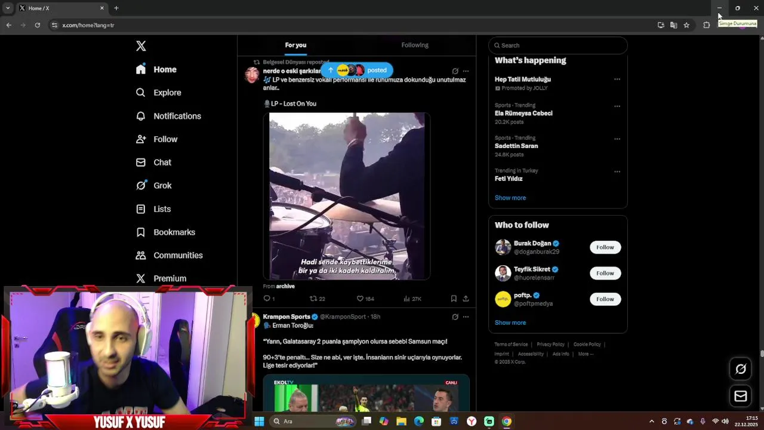Screen dimensions: 764x430
Task: Open the Privacy Policy link
Action: click(550, 345)
